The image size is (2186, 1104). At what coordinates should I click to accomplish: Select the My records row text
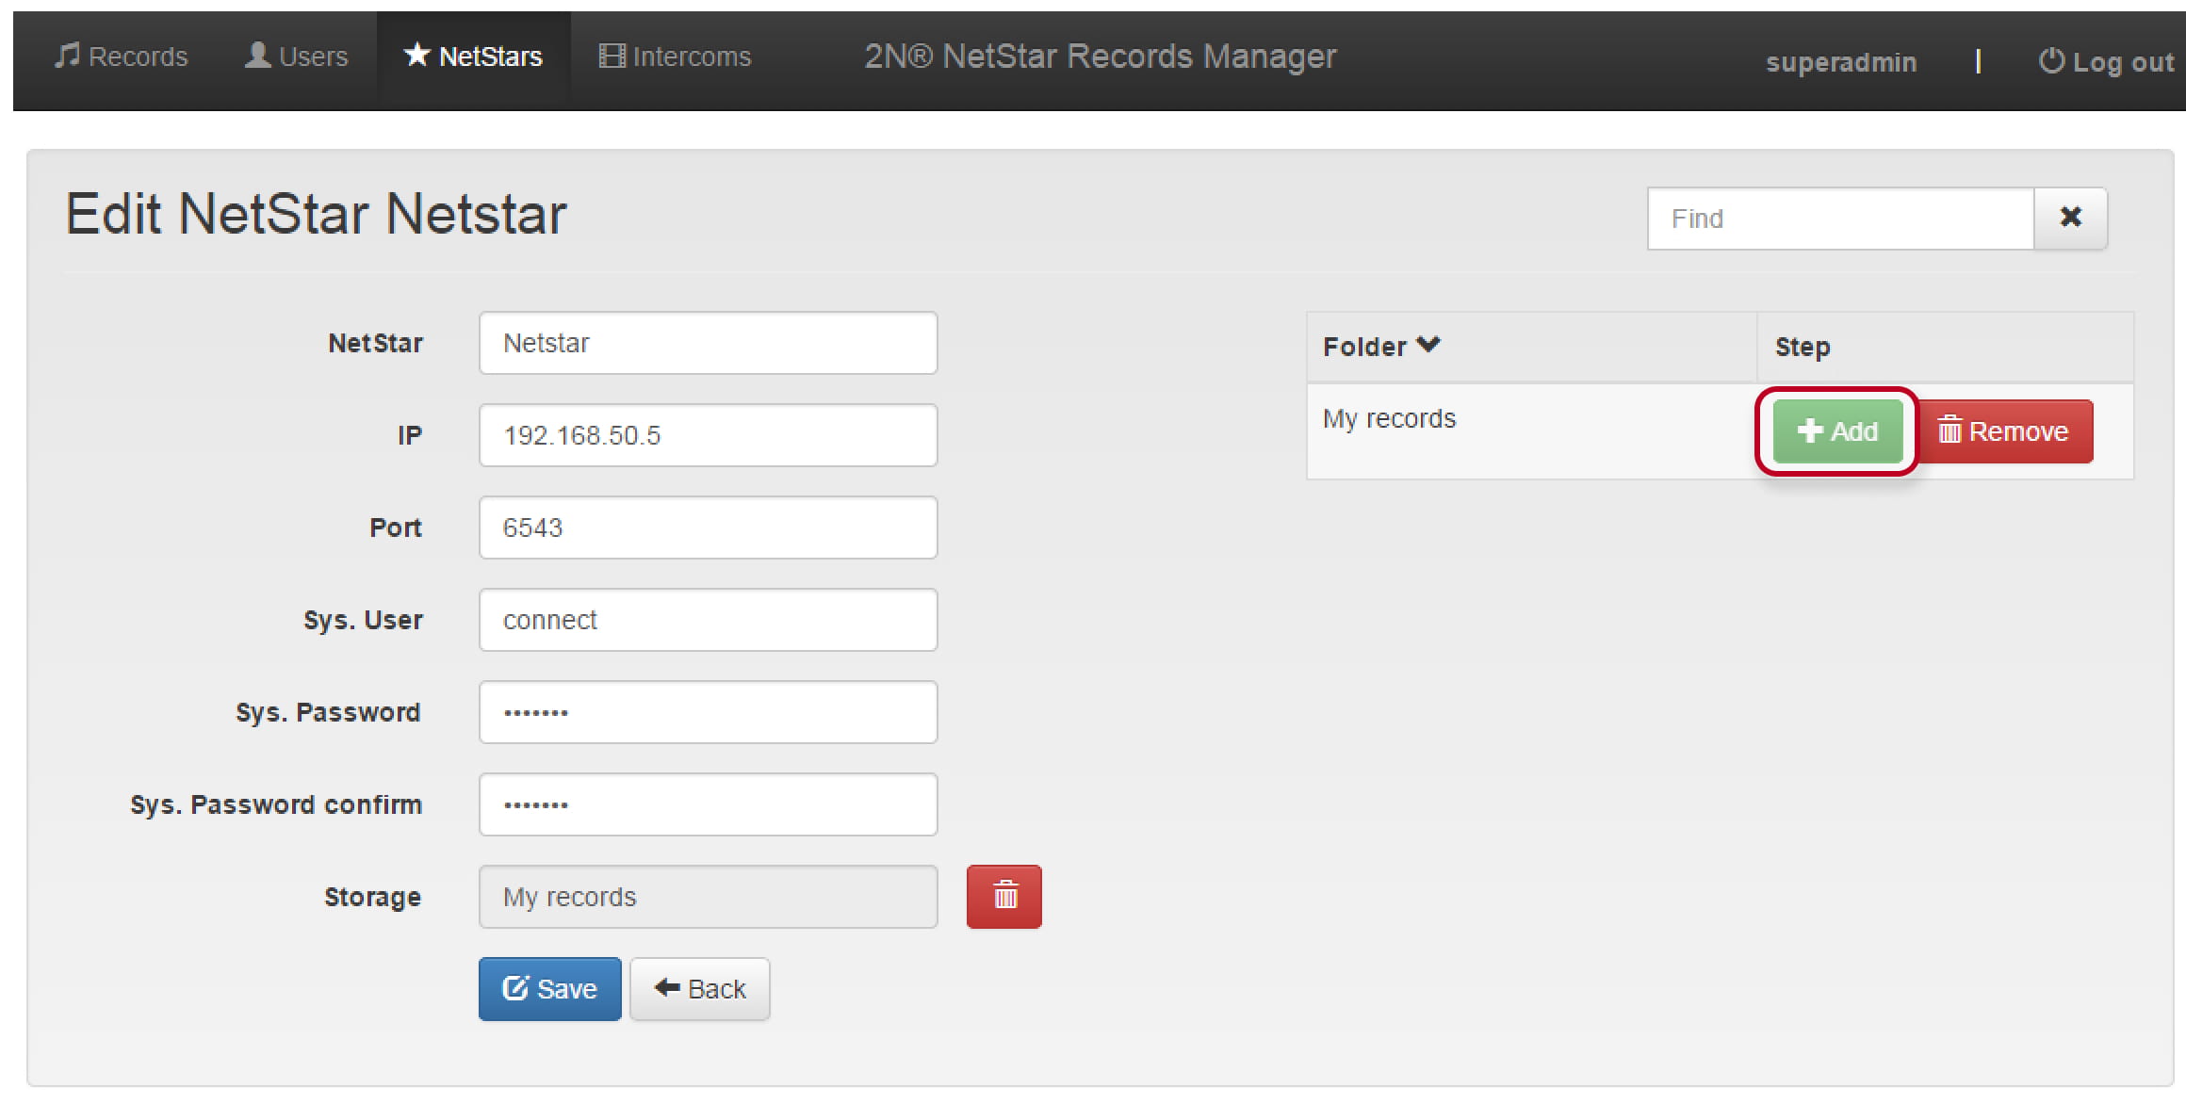pos(1389,418)
